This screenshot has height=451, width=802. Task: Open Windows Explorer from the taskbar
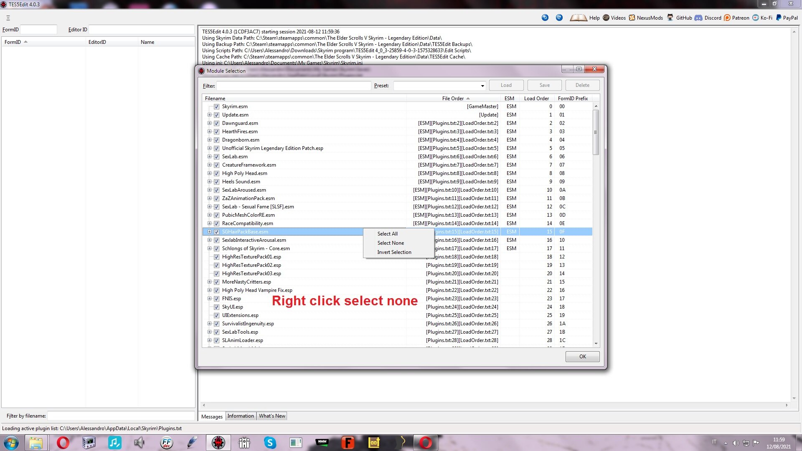pos(36,443)
